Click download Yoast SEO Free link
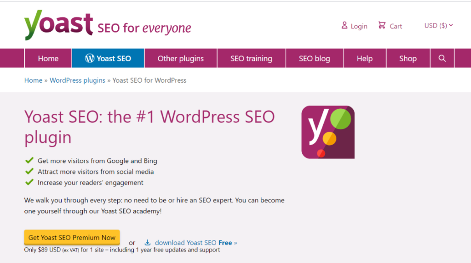 coord(196,243)
